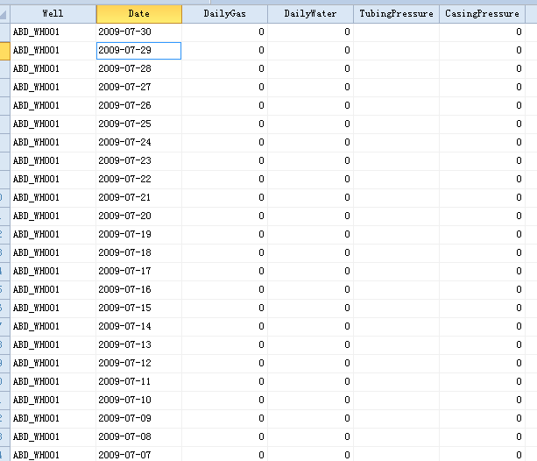Click CasingPressure value in the 2009-07-22 row
537x461 pixels.
click(482, 180)
